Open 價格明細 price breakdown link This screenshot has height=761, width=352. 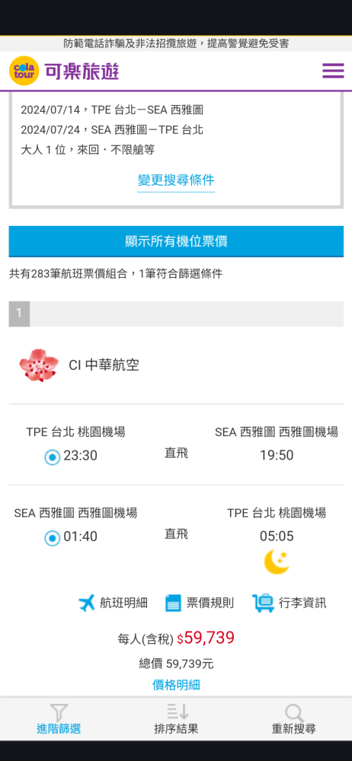click(x=176, y=685)
